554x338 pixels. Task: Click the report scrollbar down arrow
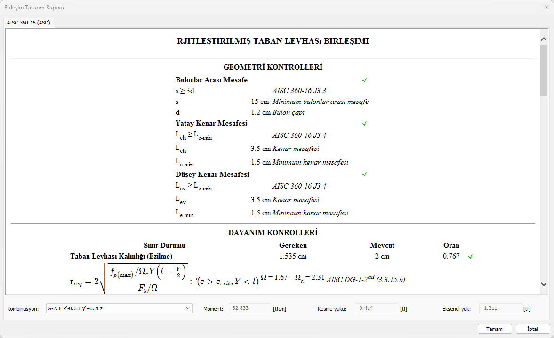544,284
